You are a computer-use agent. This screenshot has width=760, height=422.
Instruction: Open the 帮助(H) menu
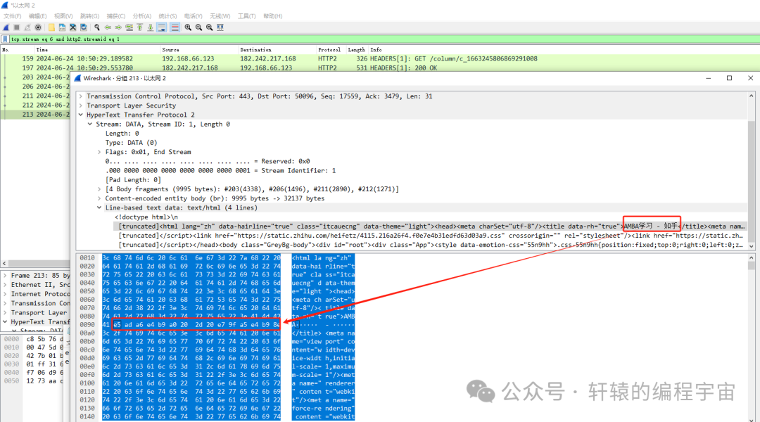[273, 16]
